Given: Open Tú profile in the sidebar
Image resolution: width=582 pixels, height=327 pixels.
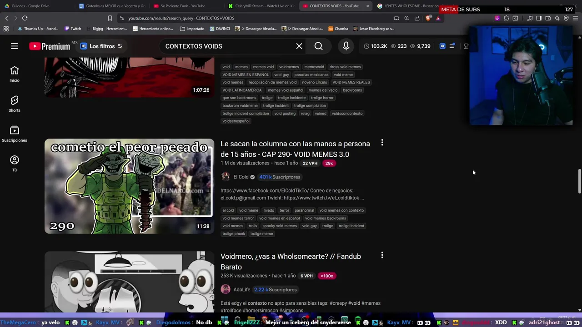Looking at the screenshot, I should [15, 163].
